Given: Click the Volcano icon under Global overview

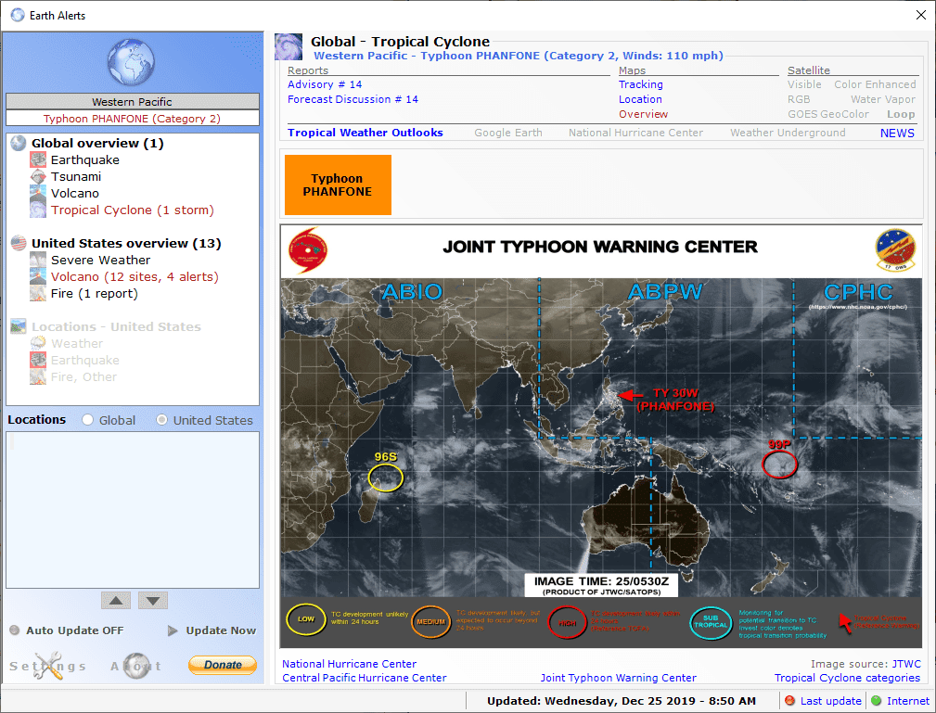Looking at the screenshot, I should (x=38, y=193).
